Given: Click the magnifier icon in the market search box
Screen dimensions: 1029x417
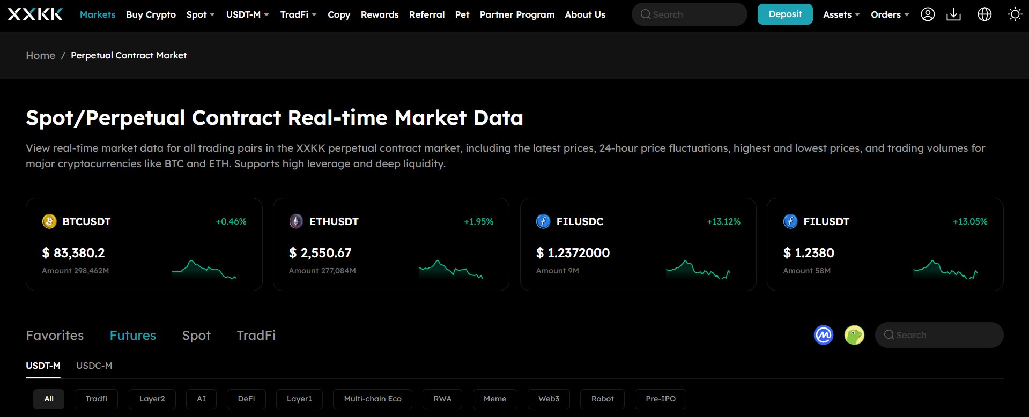Looking at the screenshot, I should 889,335.
